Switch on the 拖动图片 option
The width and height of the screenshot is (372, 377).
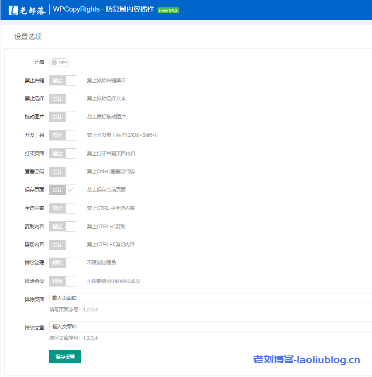62,117
